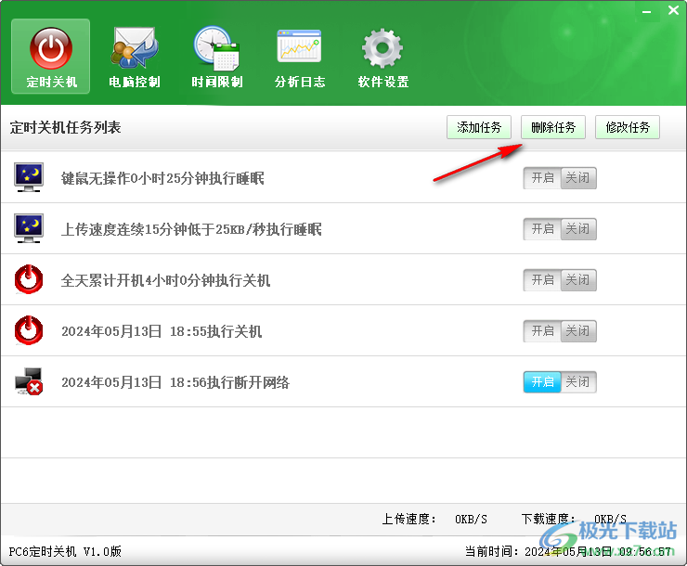This screenshot has width=687, height=566.
Task: Close the PC6定时关机 window
Action: tap(673, 10)
